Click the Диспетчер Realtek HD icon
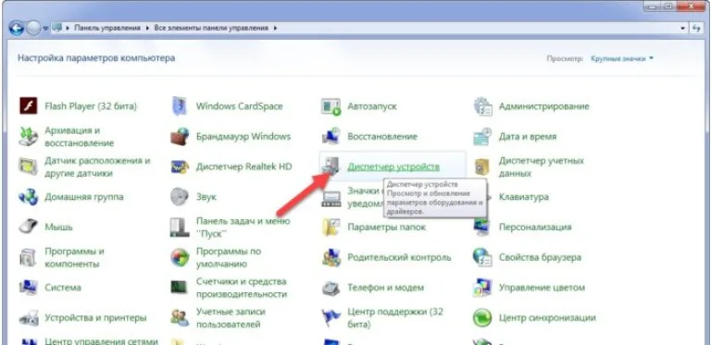The height and width of the screenshot is (345, 711). (x=180, y=166)
